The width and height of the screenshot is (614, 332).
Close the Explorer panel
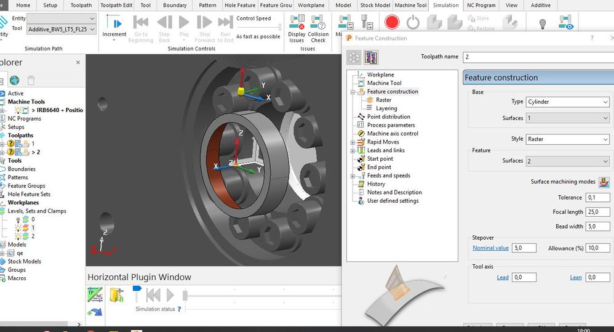pyautogui.click(x=78, y=62)
